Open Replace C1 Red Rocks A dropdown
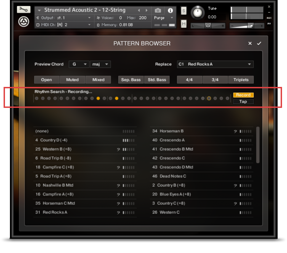 [x=215, y=64]
